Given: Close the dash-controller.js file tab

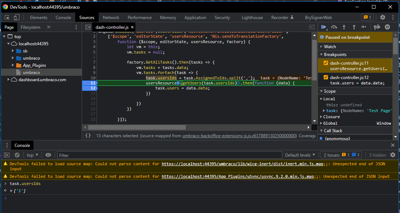Looking at the screenshot, I should [132, 27].
